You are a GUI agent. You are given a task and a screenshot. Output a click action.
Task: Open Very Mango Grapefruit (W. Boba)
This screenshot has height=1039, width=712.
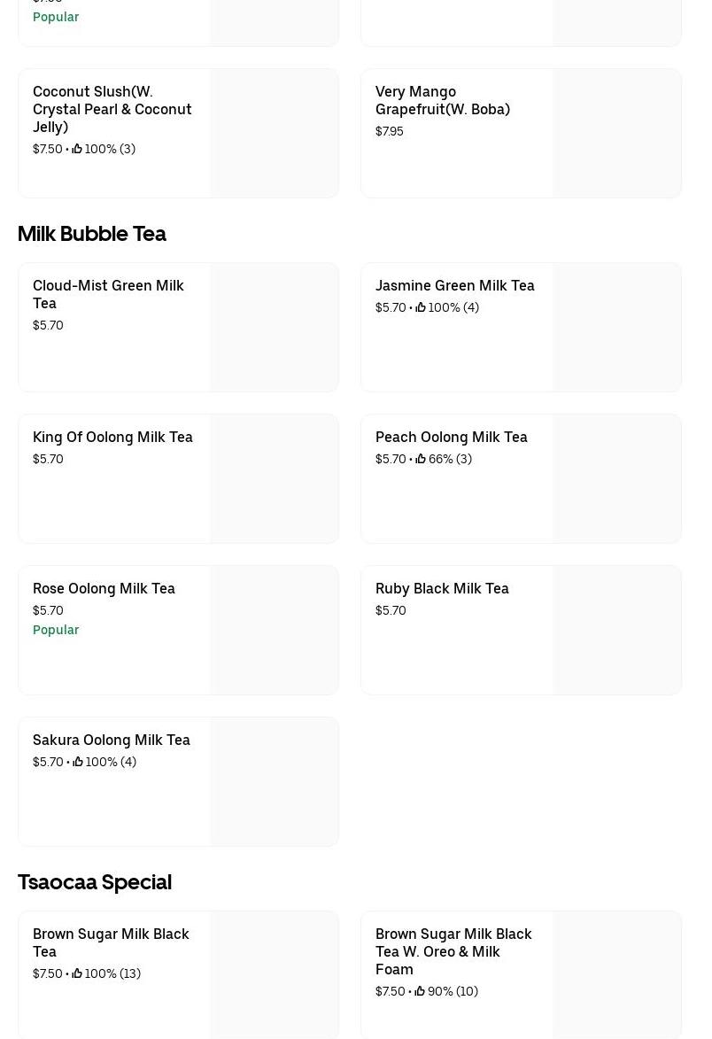[x=442, y=100]
